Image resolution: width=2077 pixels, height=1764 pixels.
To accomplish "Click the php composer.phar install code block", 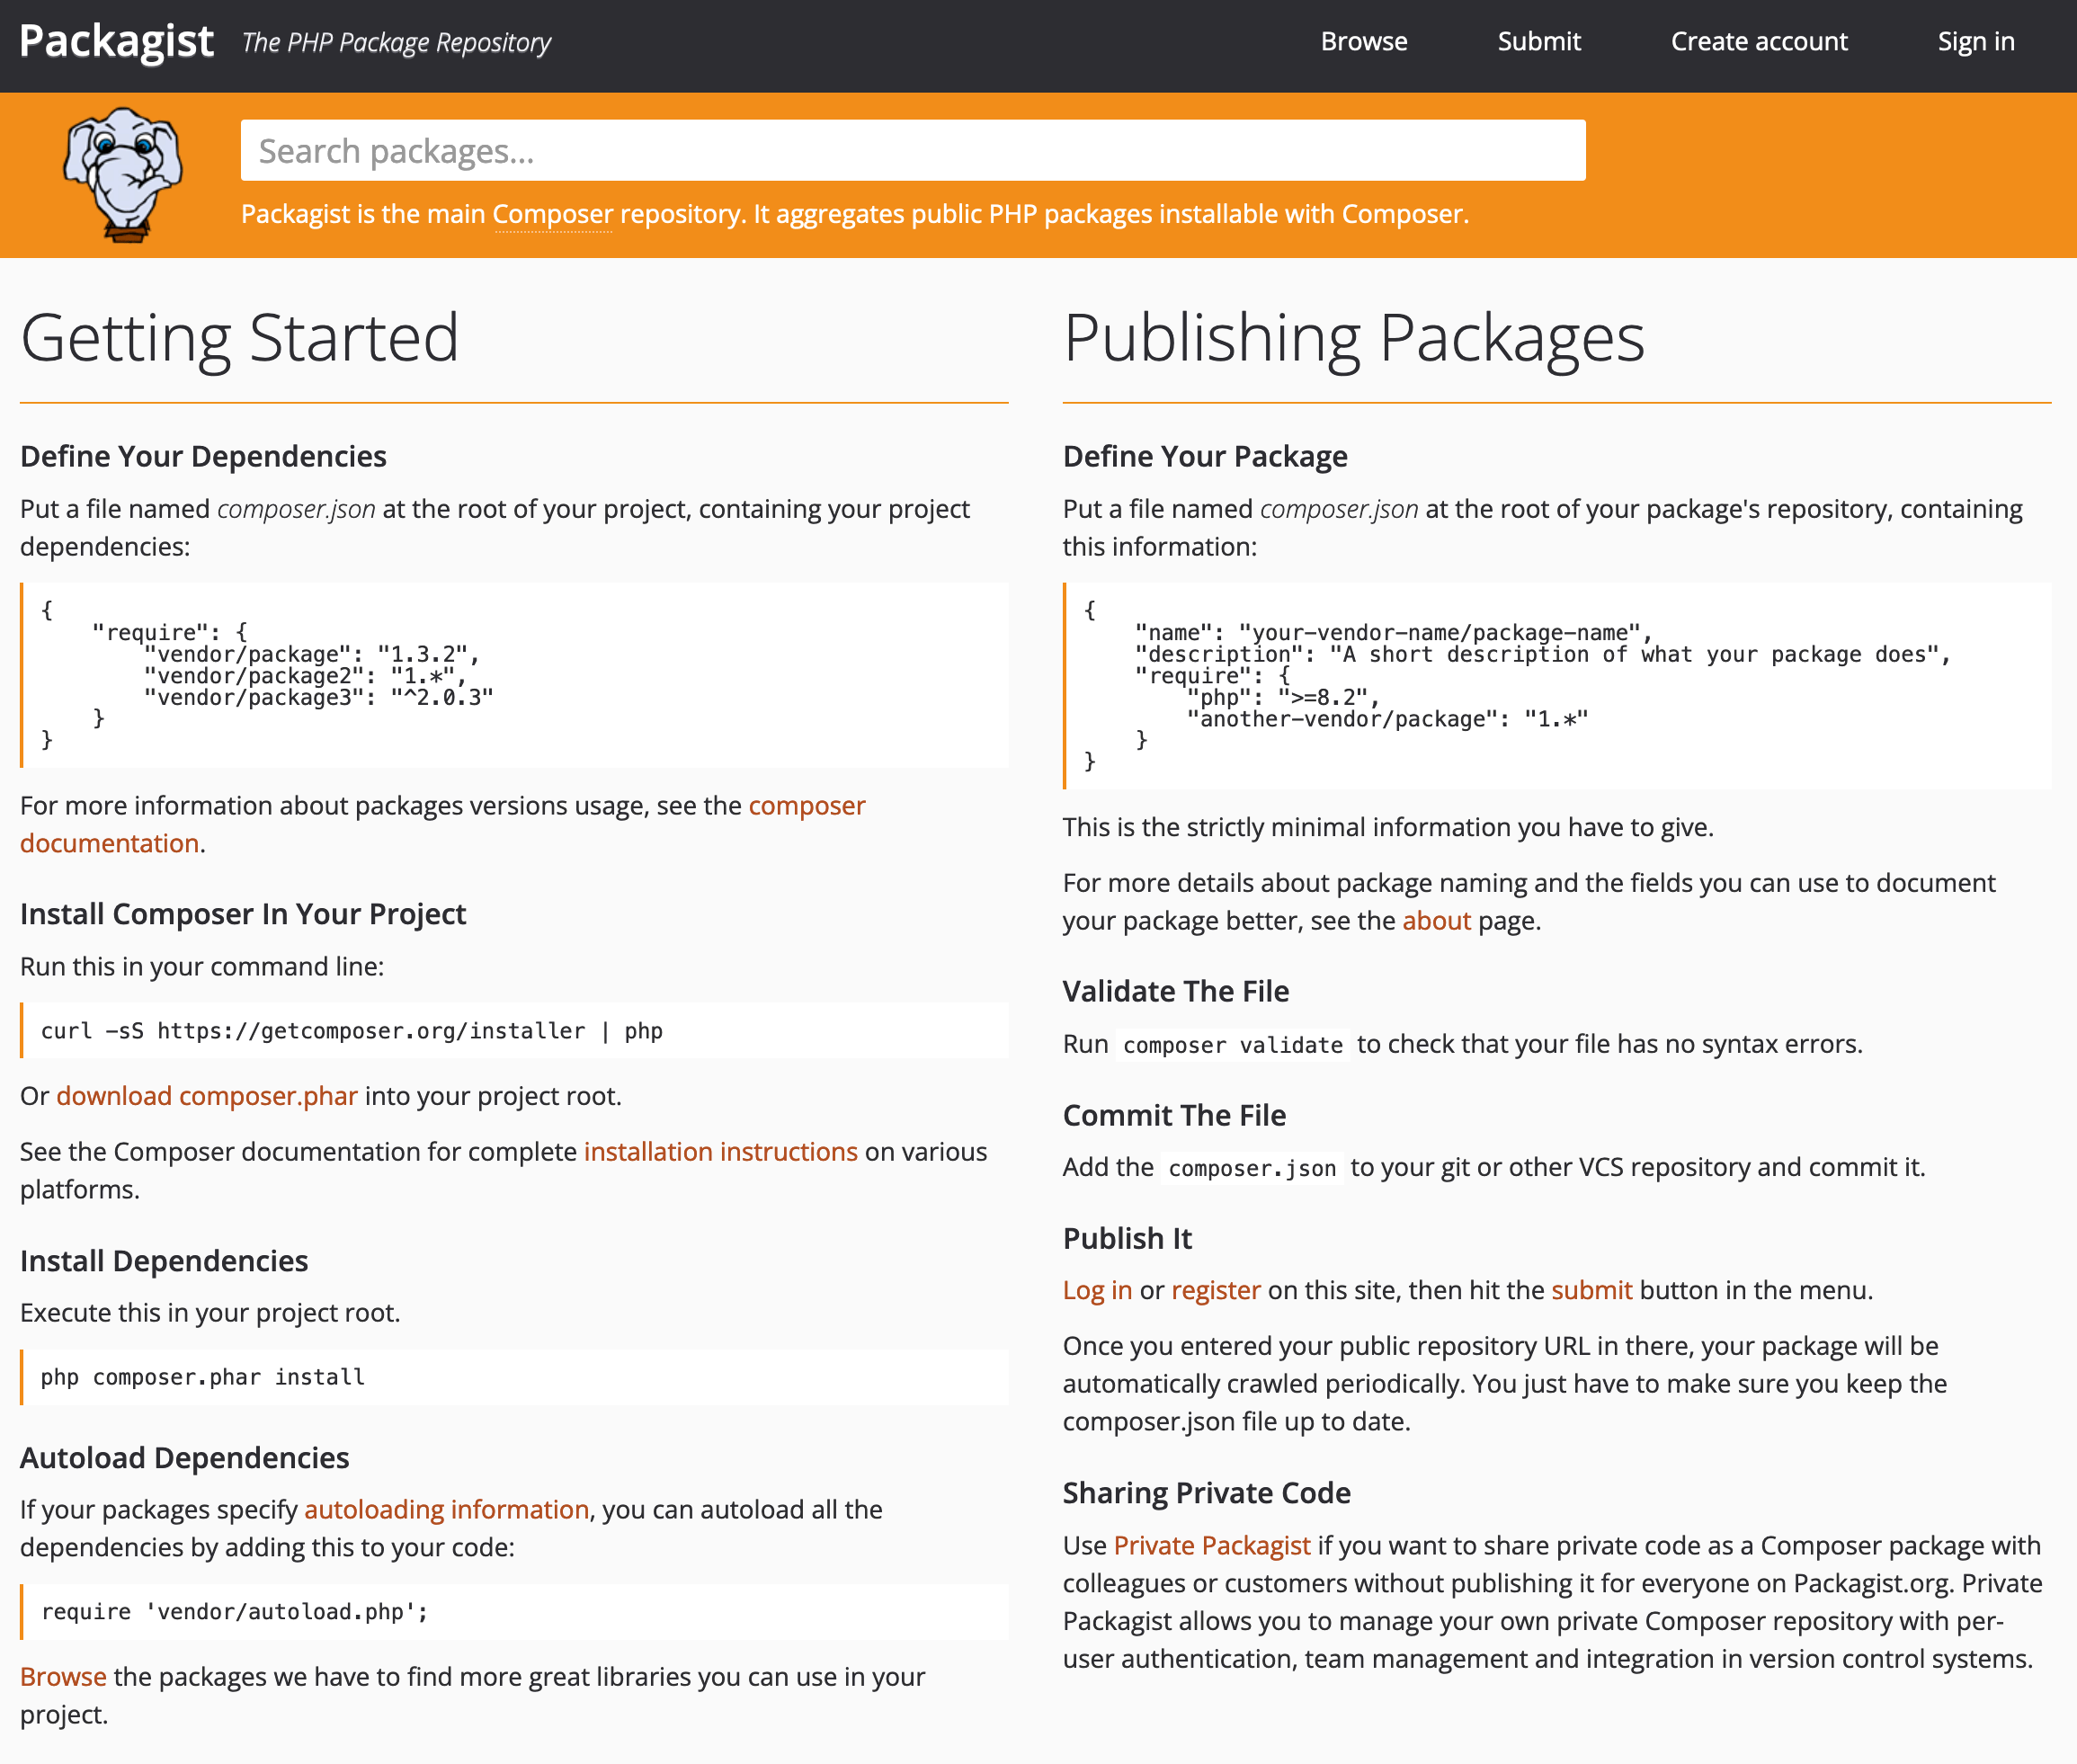I will [514, 1378].
